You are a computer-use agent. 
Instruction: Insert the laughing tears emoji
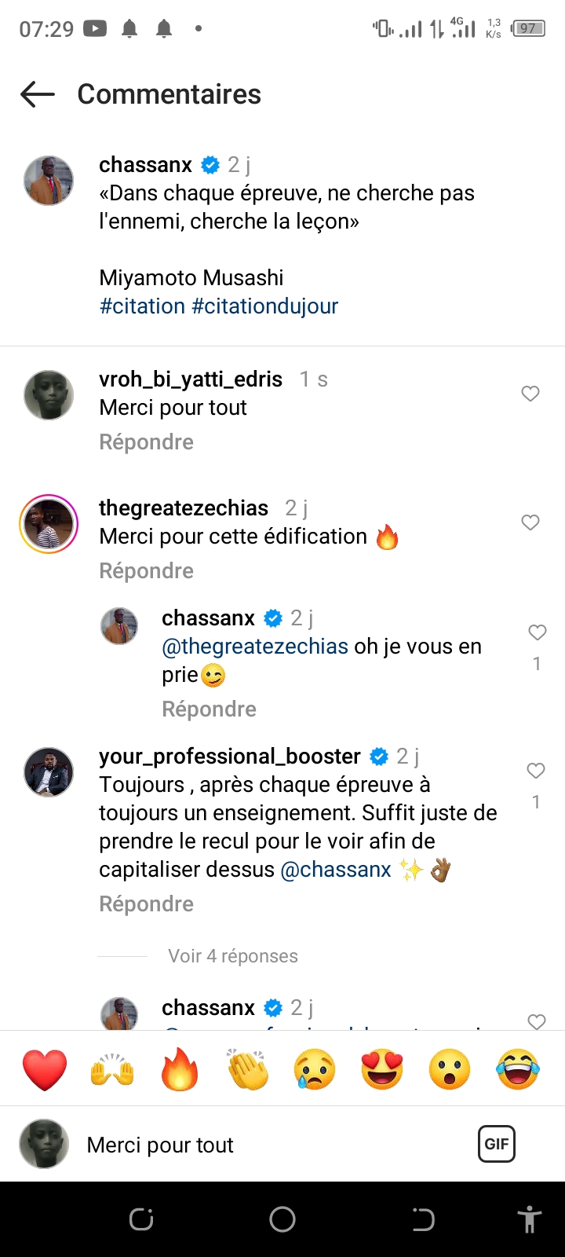pyautogui.click(x=518, y=1069)
